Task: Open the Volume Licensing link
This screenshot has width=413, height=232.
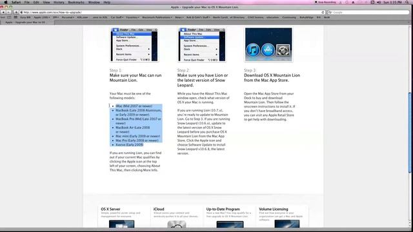Action: [274, 209]
